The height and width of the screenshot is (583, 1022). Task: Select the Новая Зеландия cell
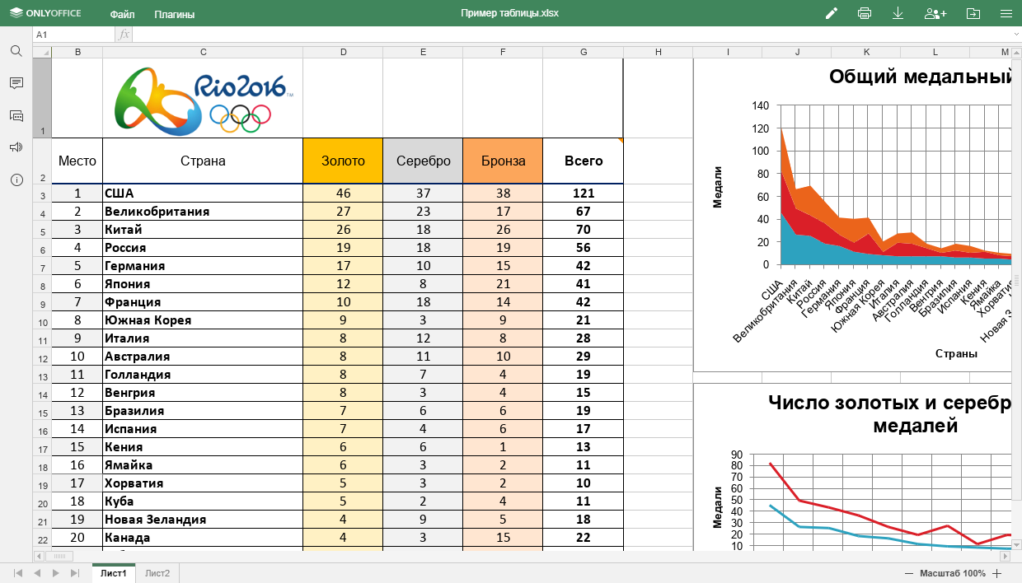203,520
